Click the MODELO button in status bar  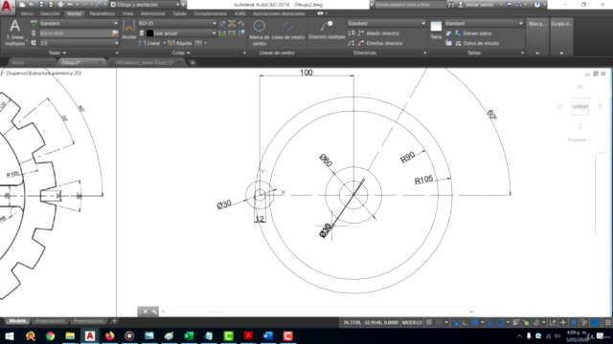click(x=412, y=323)
